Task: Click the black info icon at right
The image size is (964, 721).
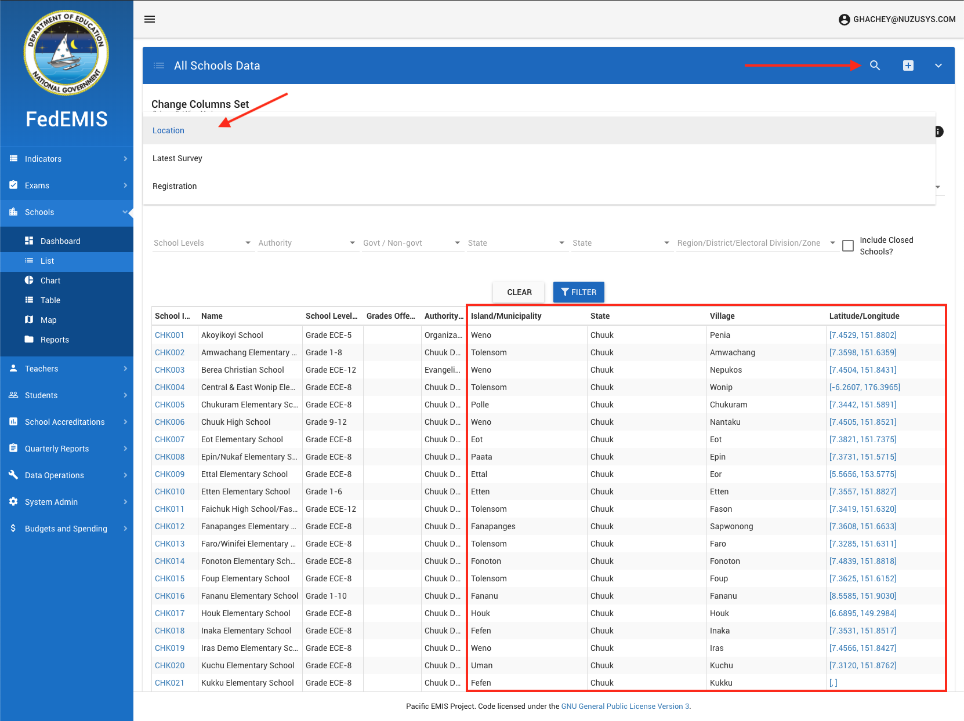Action: pos(939,132)
